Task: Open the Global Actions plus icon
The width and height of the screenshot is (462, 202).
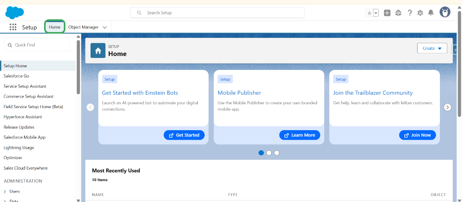Action: pos(387,13)
